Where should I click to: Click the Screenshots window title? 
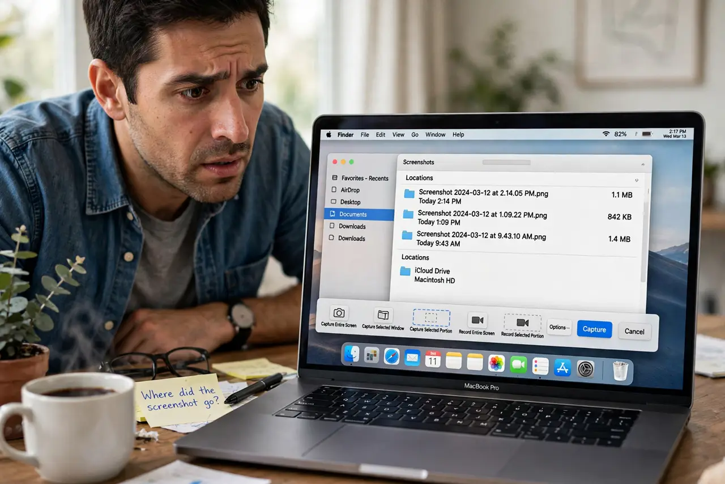tap(419, 162)
